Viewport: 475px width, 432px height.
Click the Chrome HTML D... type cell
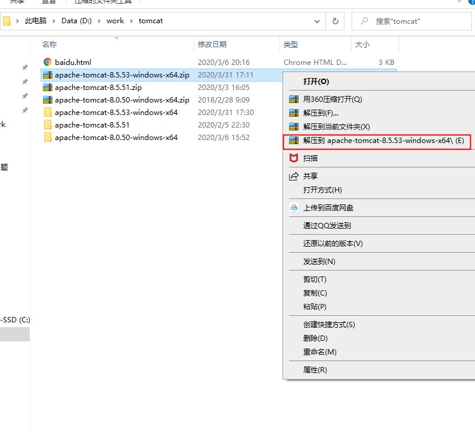click(315, 62)
